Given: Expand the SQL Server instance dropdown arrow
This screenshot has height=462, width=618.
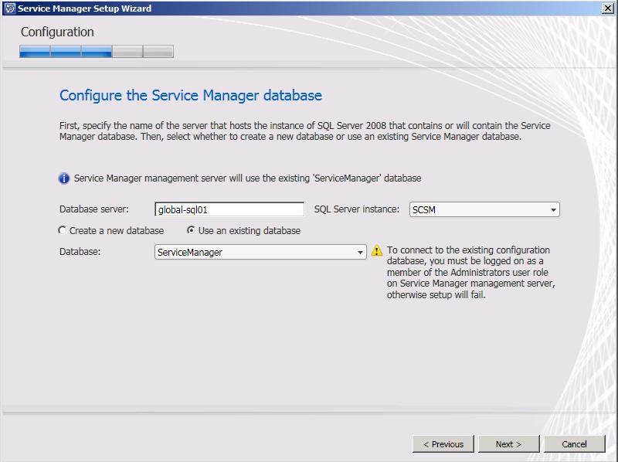Looking at the screenshot, I should click(553, 210).
